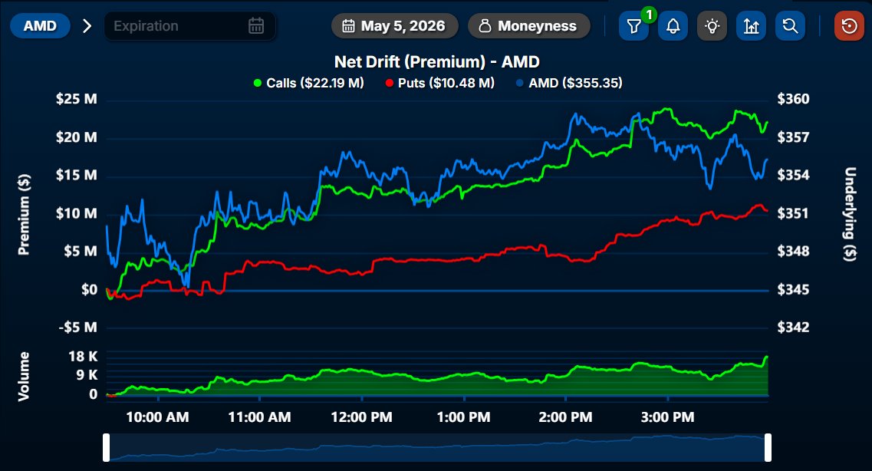Screen dimensions: 872x471
Task: Toggle the lightbulb theme icon
Action: click(712, 26)
